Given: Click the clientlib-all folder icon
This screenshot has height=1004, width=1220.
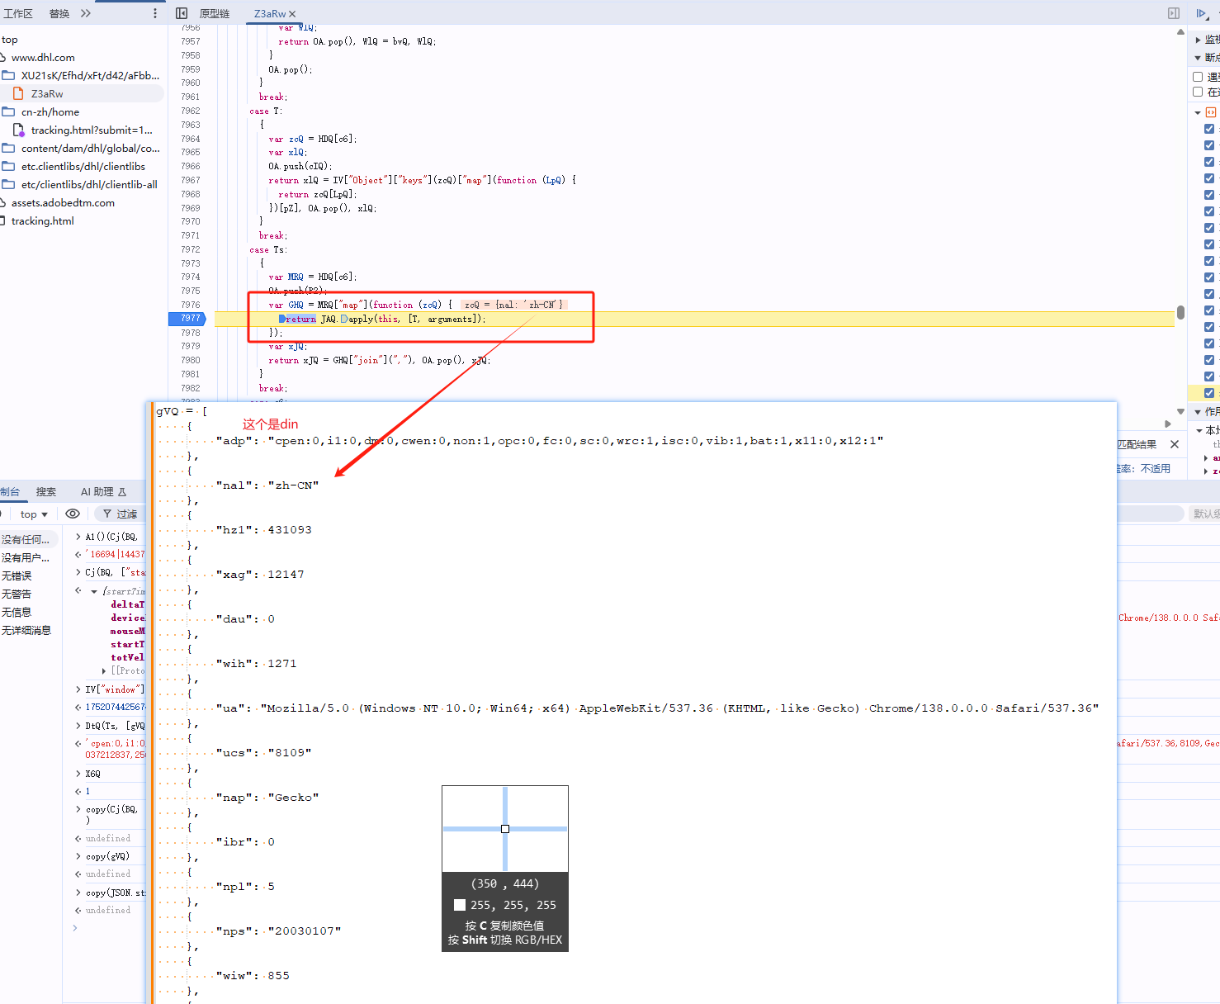Looking at the screenshot, I should coord(8,184).
